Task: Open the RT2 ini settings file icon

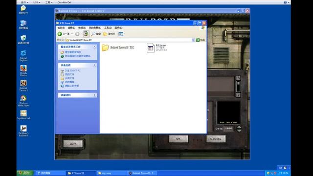Action: click(151, 48)
